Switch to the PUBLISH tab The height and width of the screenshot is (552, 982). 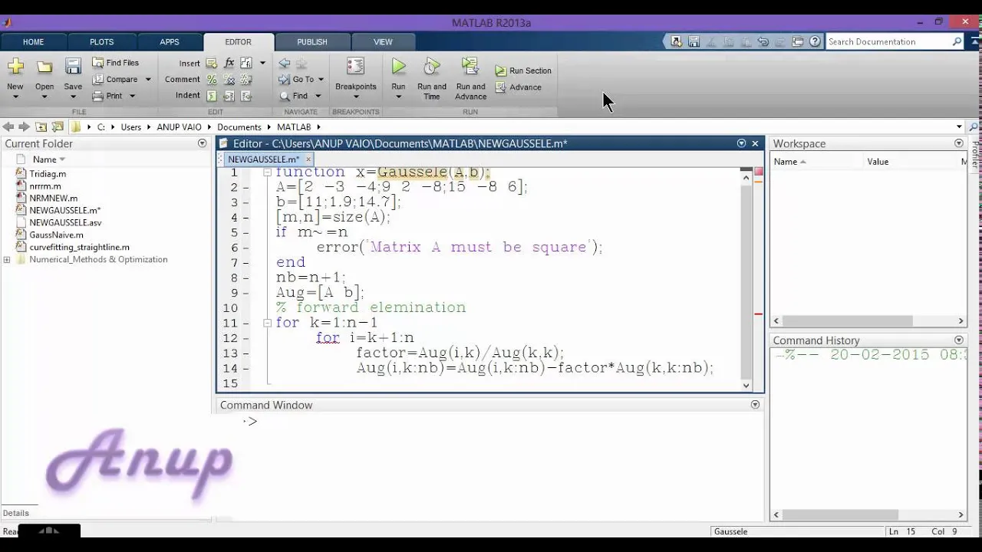[x=311, y=42]
